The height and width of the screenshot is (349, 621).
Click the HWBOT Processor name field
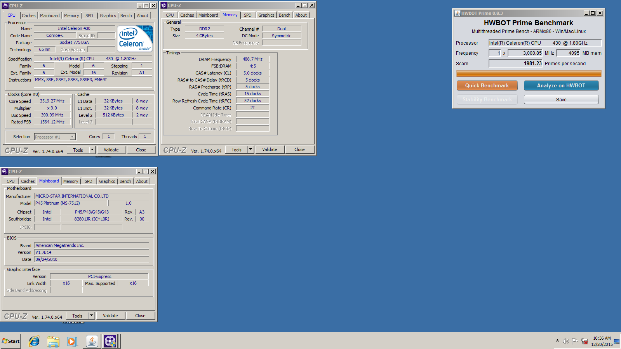point(545,43)
